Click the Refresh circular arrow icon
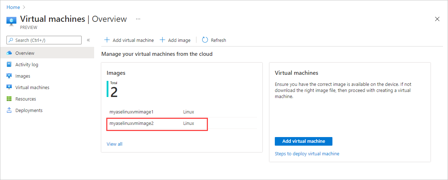Viewport: 448px width, 180px height. tap(205, 40)
